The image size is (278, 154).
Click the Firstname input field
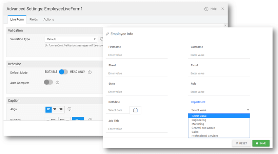click(x=138, y=55)
